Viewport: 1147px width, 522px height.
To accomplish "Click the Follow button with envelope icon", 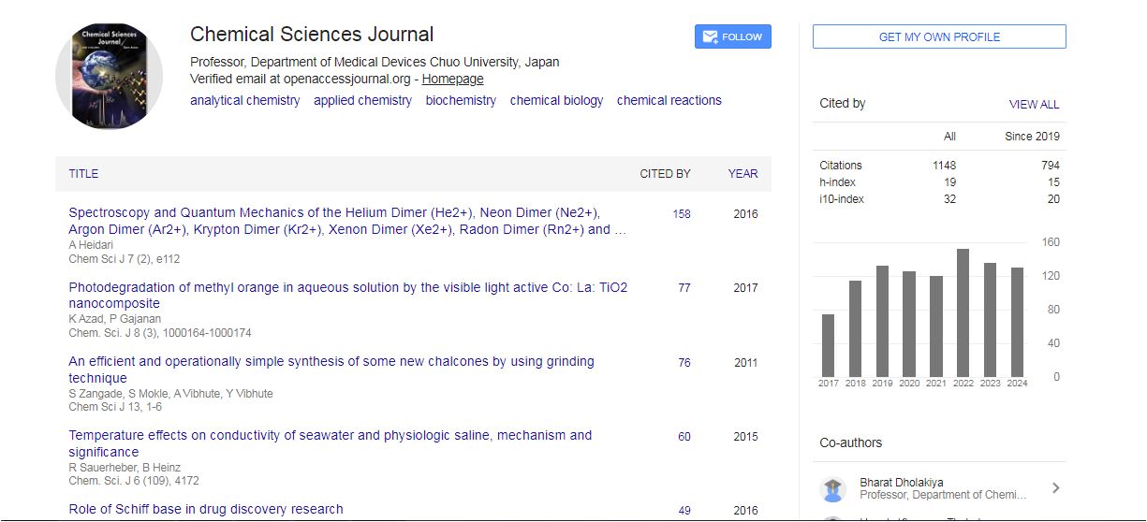I will tap(732, 36).
